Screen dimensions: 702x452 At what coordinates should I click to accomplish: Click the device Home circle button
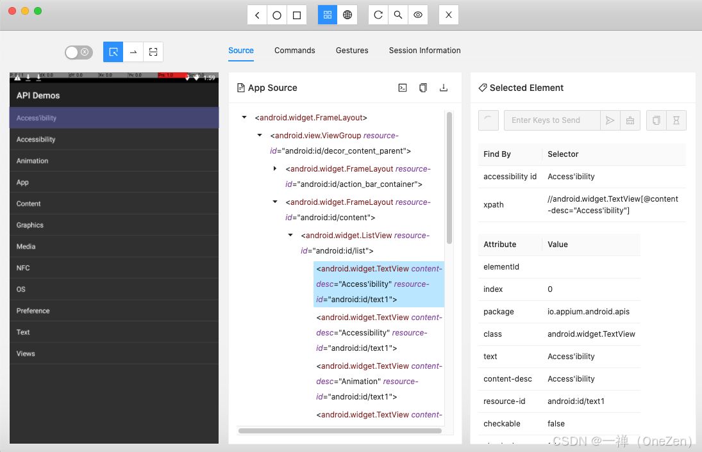click(277, 15)
